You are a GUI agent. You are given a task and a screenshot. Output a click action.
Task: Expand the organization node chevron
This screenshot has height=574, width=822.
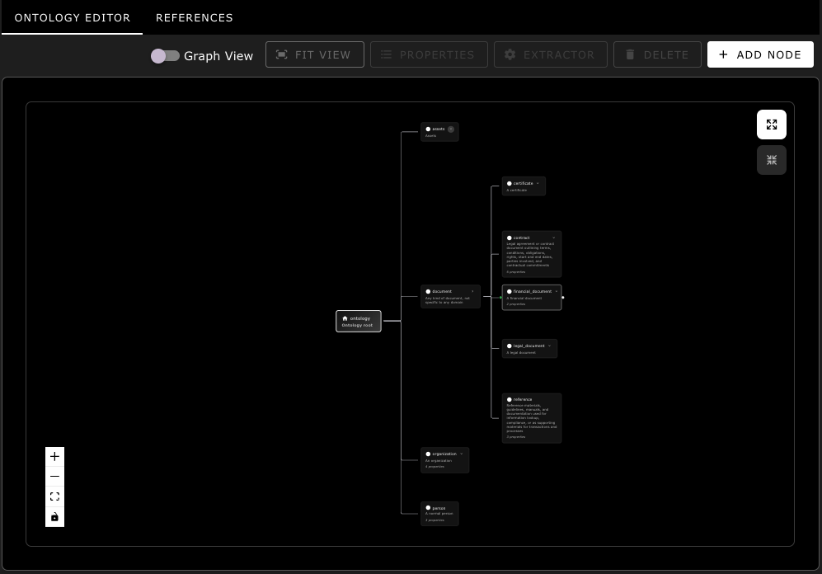(x=462, y=454)
